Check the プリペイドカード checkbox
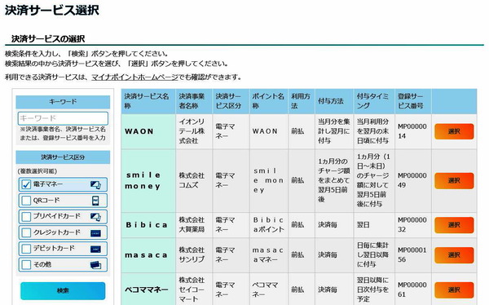The height and width of the screenshot is (305, 489). click(26, 216)
